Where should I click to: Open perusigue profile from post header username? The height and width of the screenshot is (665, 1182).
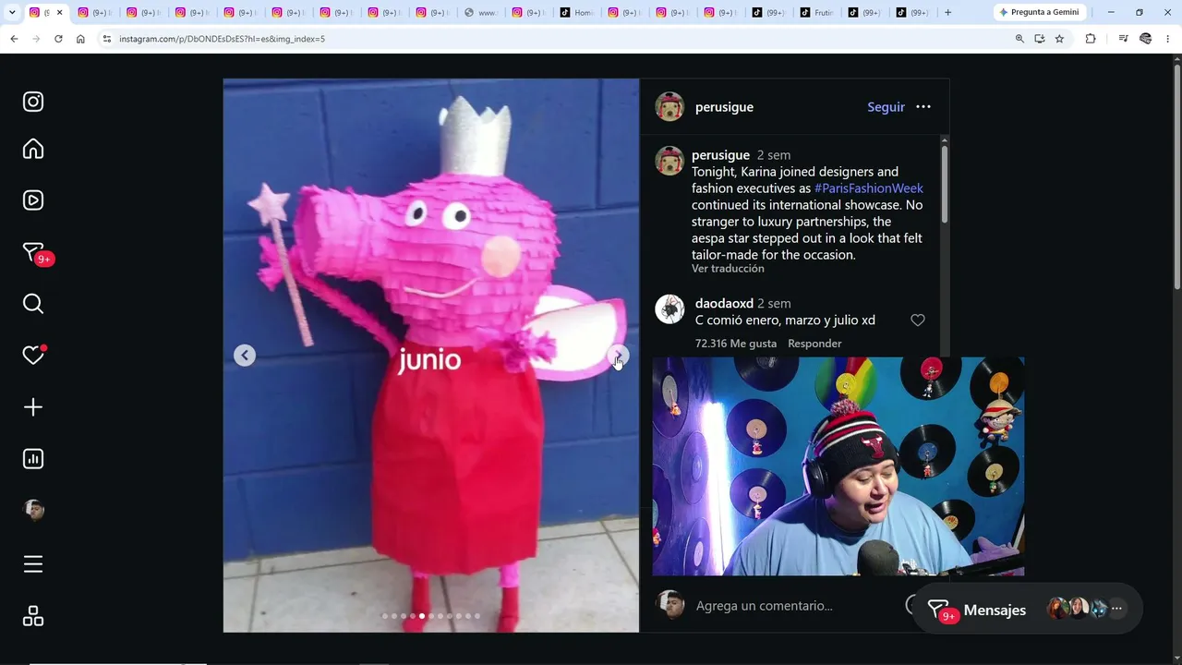coord(724,107)
